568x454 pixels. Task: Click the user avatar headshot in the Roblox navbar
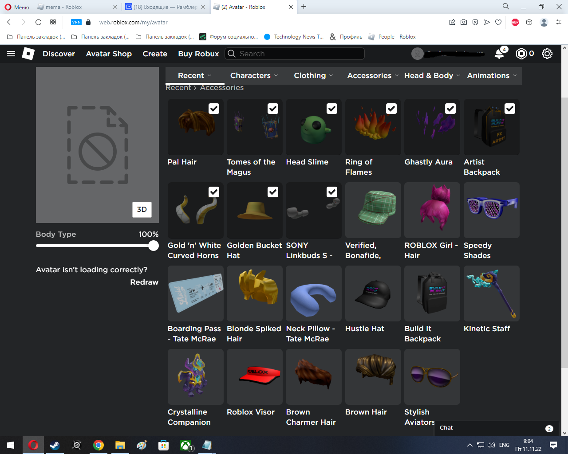[x=418, y=54]
